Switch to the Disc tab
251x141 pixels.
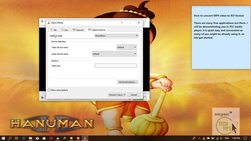click(65, 30)
